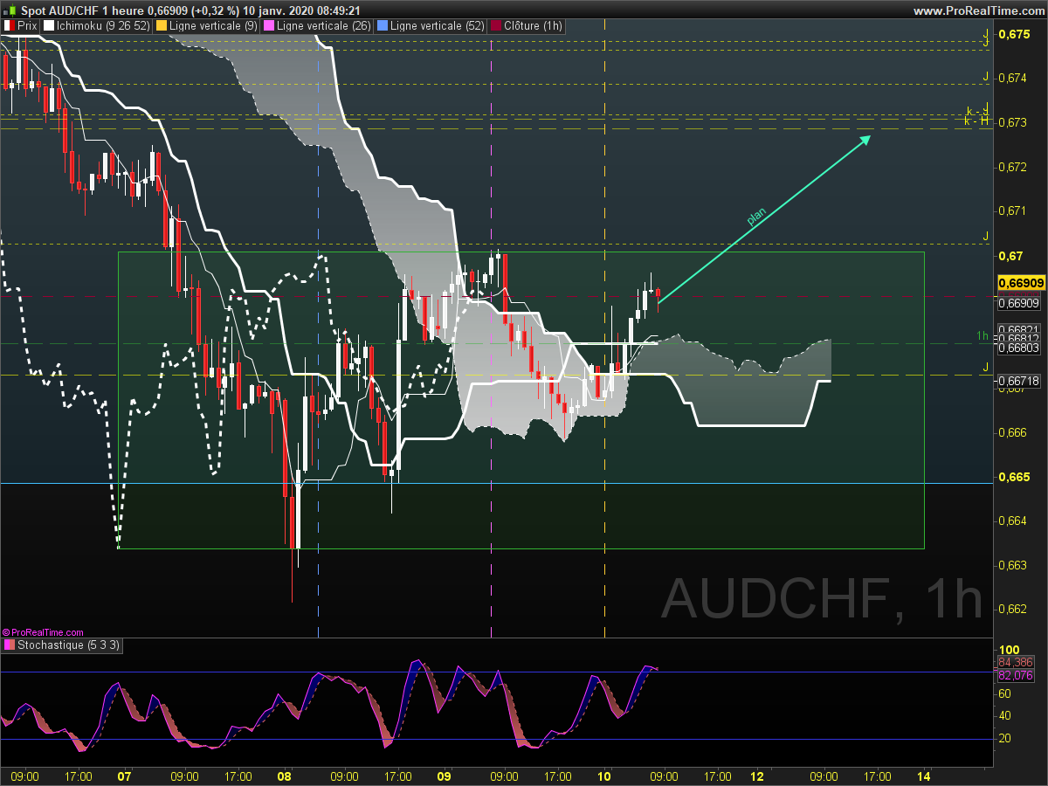Click the 82,076 stochastic value tag
Screen dimensions: 1048x786
click(1016, 675)
